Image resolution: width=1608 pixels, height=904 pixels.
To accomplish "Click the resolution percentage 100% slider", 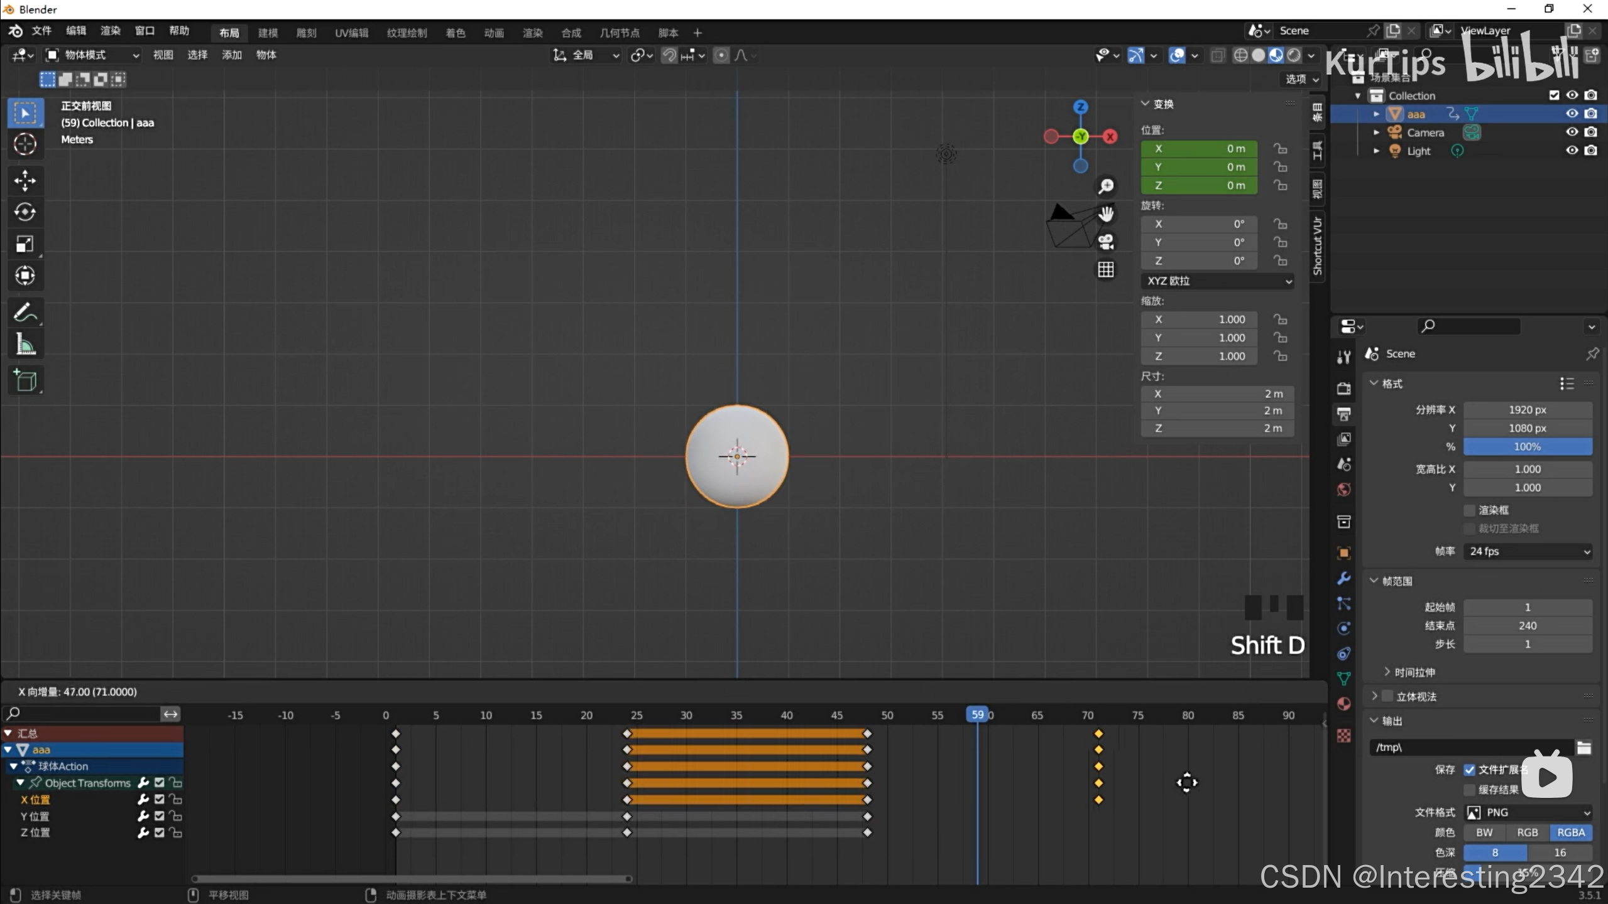I will point(1527,447).
